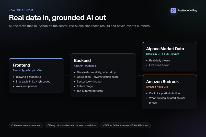Click the 'Offline fallback answers' pill
The width and height of the screenshot is (206, 137).
125,125
